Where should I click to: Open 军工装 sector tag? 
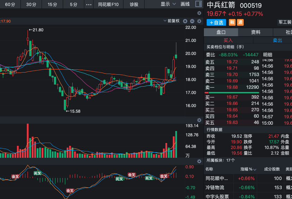pos(285,22)
